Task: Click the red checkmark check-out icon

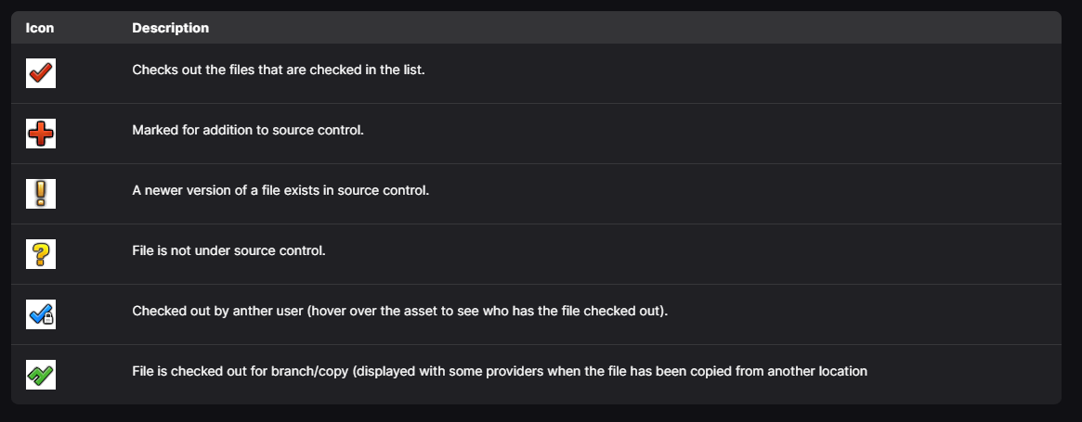Action: tap(41, 73)
